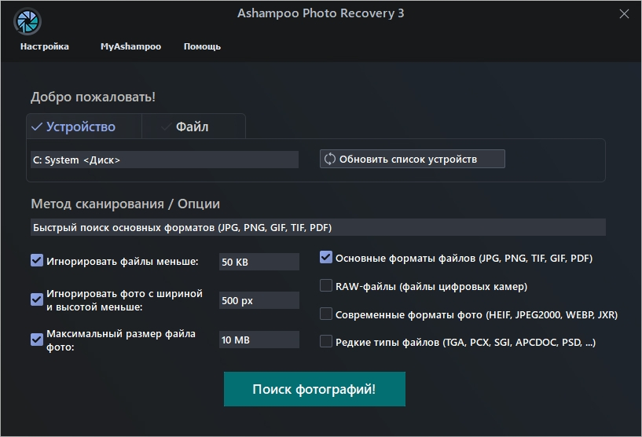Close the Ashampoo Photo Recovery window
Screen dimensions: 642x437
(x=624, y=14)
